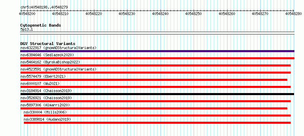
Task: Click ruler position 40548220
Action: [94, 14]
